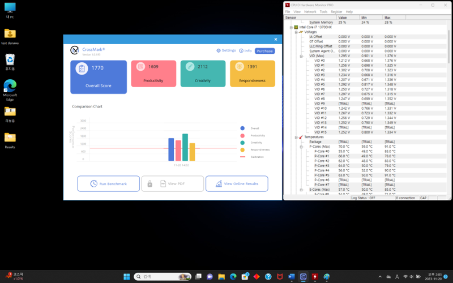Screen dimensions: 453x283
Task: Select the IA Offset voltage row
Action: [365, 37]
